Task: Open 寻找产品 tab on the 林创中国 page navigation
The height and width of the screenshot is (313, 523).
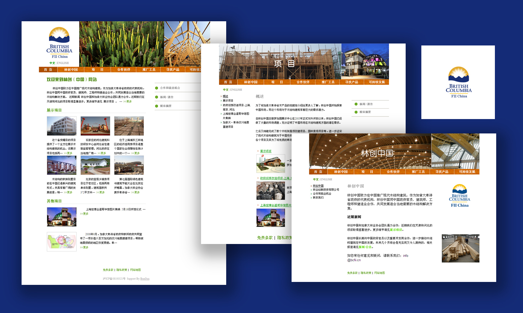Action: [442, 172]
